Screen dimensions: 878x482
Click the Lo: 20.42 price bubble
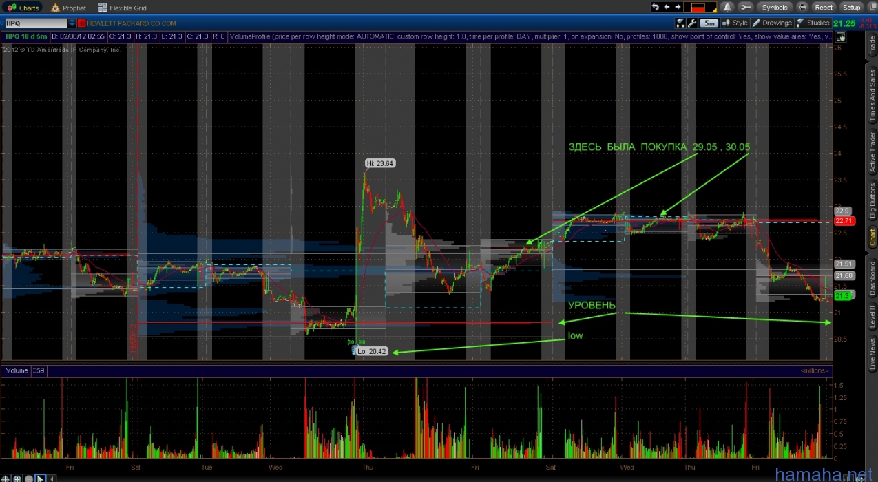372,350
